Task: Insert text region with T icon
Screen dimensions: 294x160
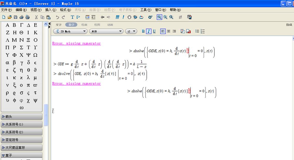Action: 72,17
